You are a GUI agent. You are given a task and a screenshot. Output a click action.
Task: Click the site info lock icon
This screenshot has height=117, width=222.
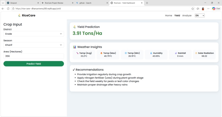13,8
